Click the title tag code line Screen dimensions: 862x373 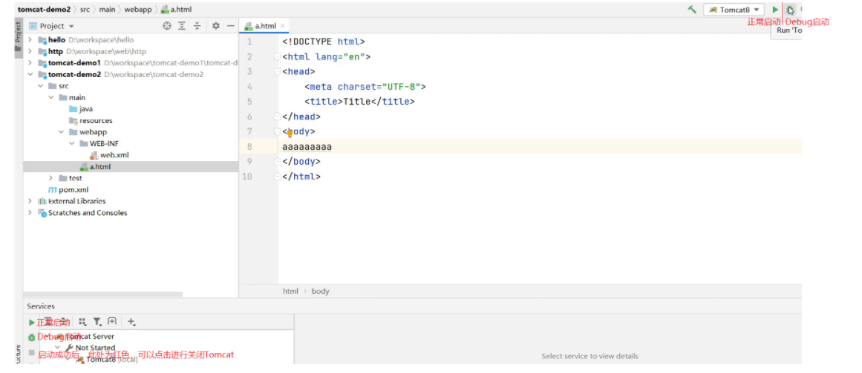click(x=359, y=102)
